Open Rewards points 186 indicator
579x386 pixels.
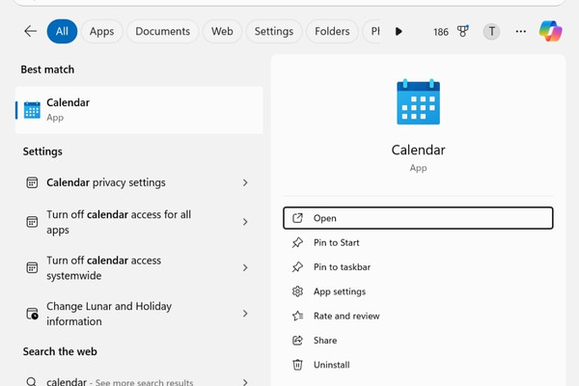441,32
